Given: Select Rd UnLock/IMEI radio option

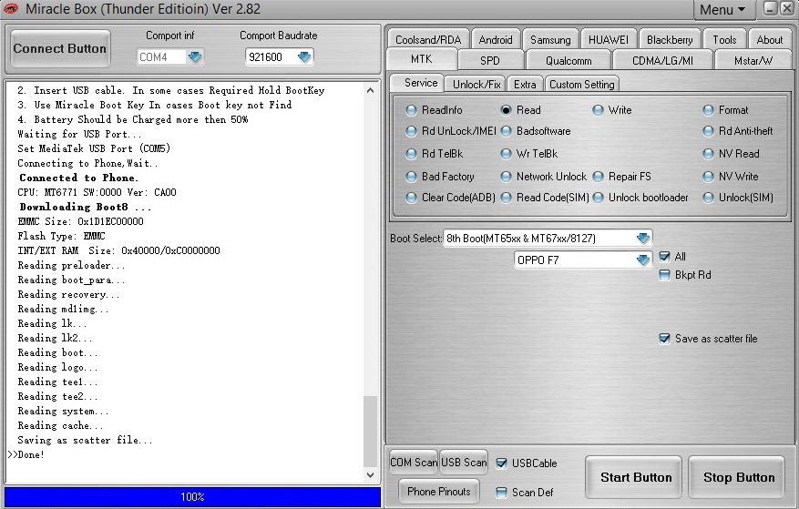Looking at the screenshot, I should (x=411, y=131).
